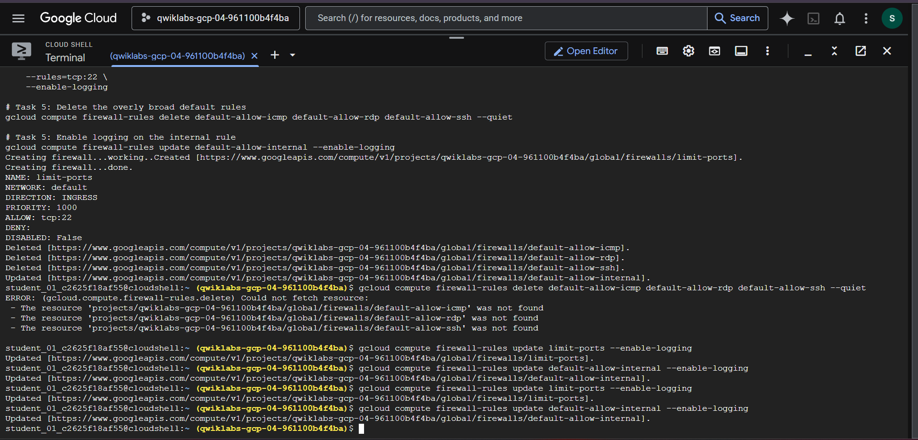
Task: Click the terminal cursor at the prompt
Action: tap(362, 429)
